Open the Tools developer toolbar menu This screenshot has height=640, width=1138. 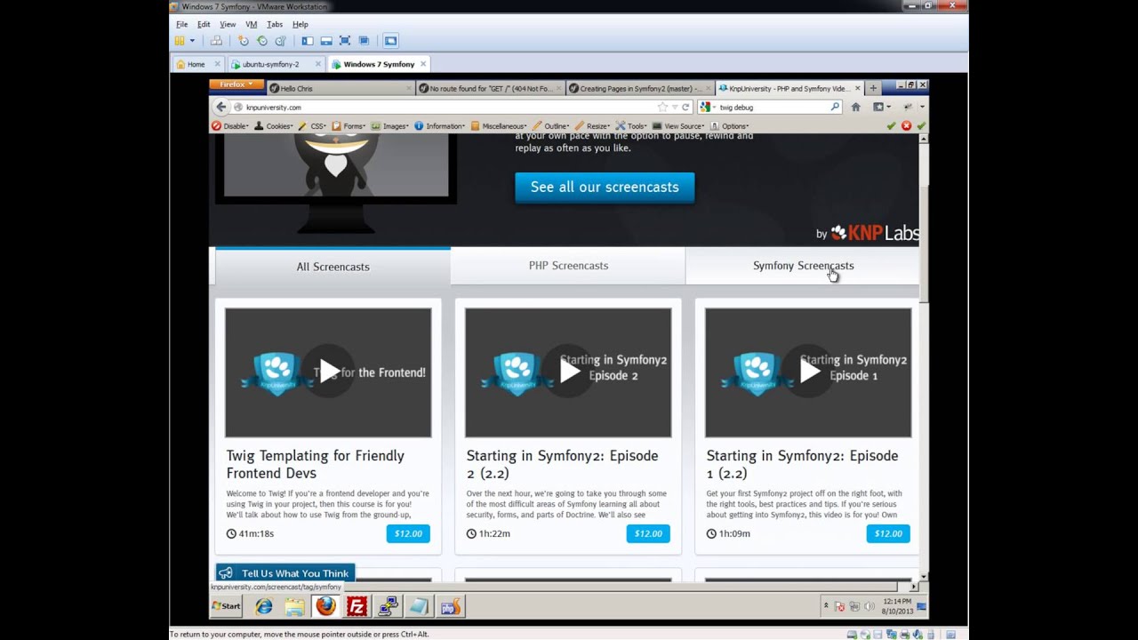(x=632, y=126)
